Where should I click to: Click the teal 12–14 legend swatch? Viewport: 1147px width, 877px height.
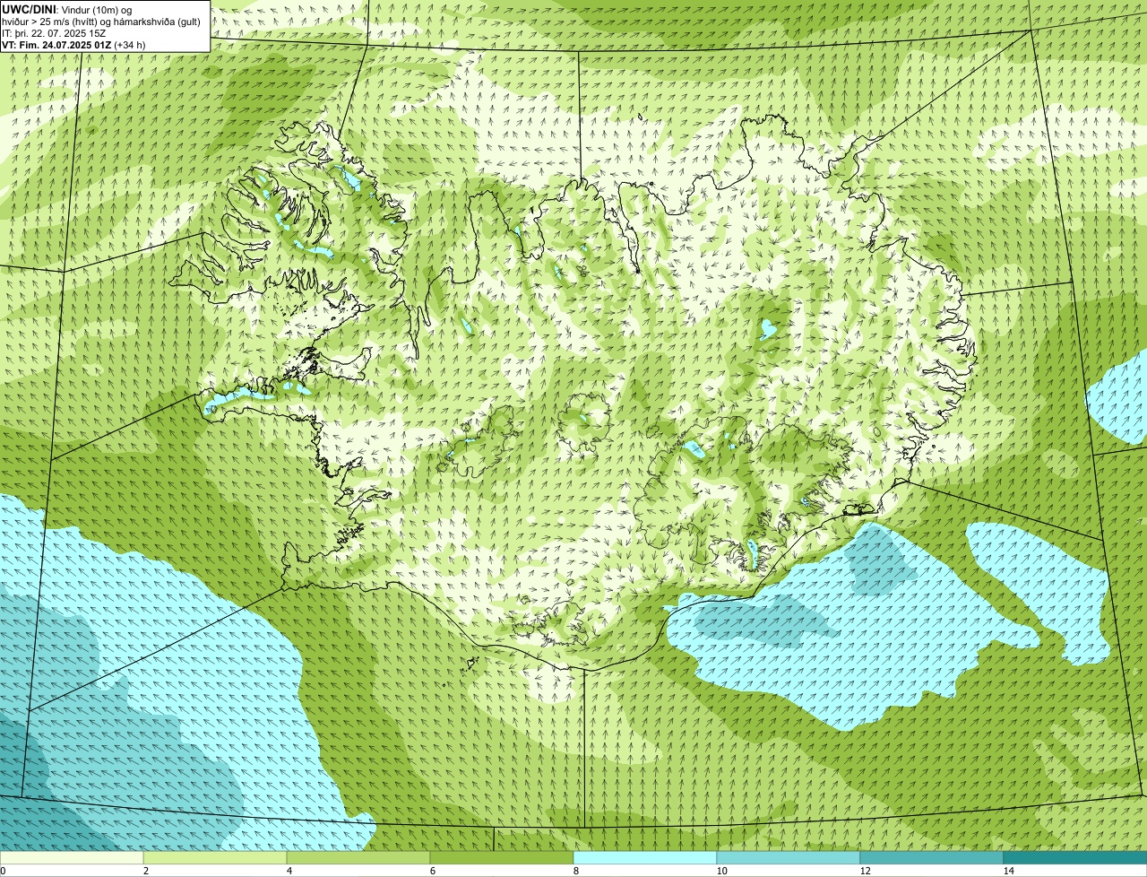(932, 857)
